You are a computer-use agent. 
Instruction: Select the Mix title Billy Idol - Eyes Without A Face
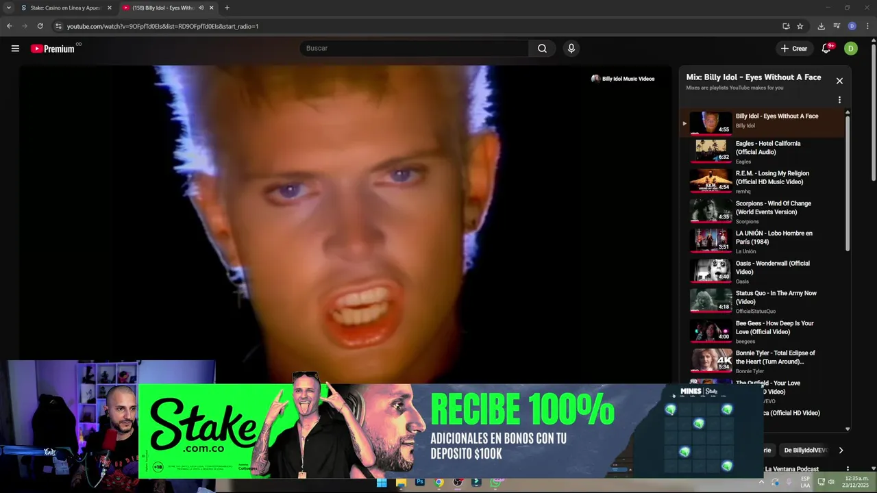pyautogui.click(x=754, y=77)
